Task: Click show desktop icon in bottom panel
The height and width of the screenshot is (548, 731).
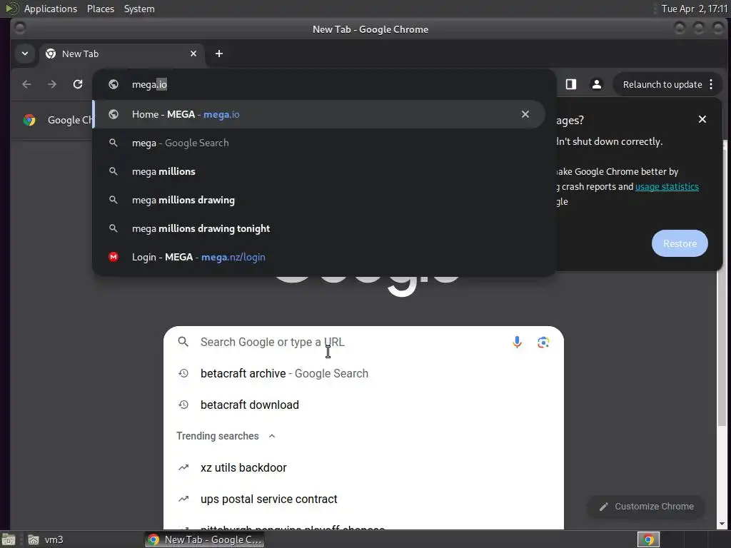Action: (9, 539)
